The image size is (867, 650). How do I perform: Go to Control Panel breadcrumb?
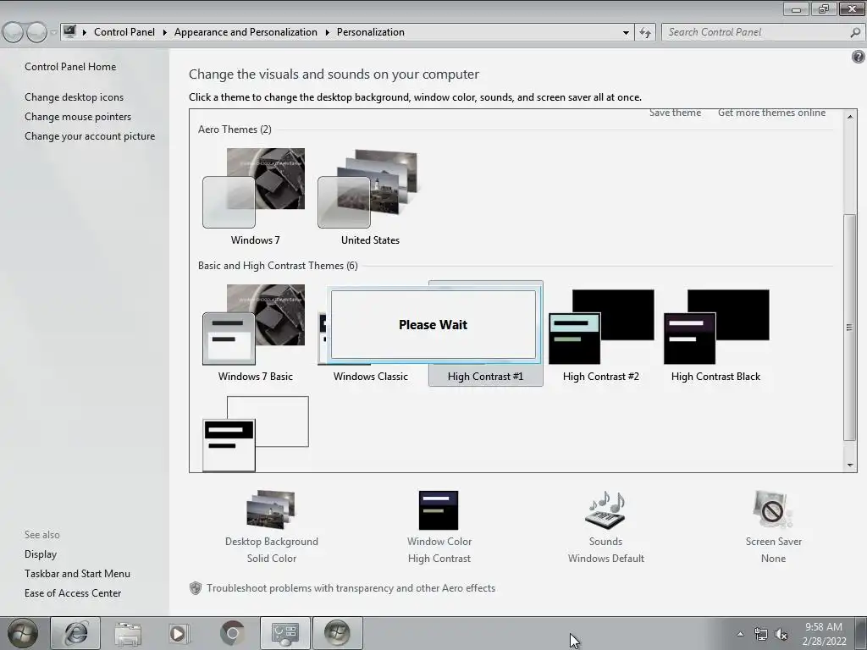point(124,32)
